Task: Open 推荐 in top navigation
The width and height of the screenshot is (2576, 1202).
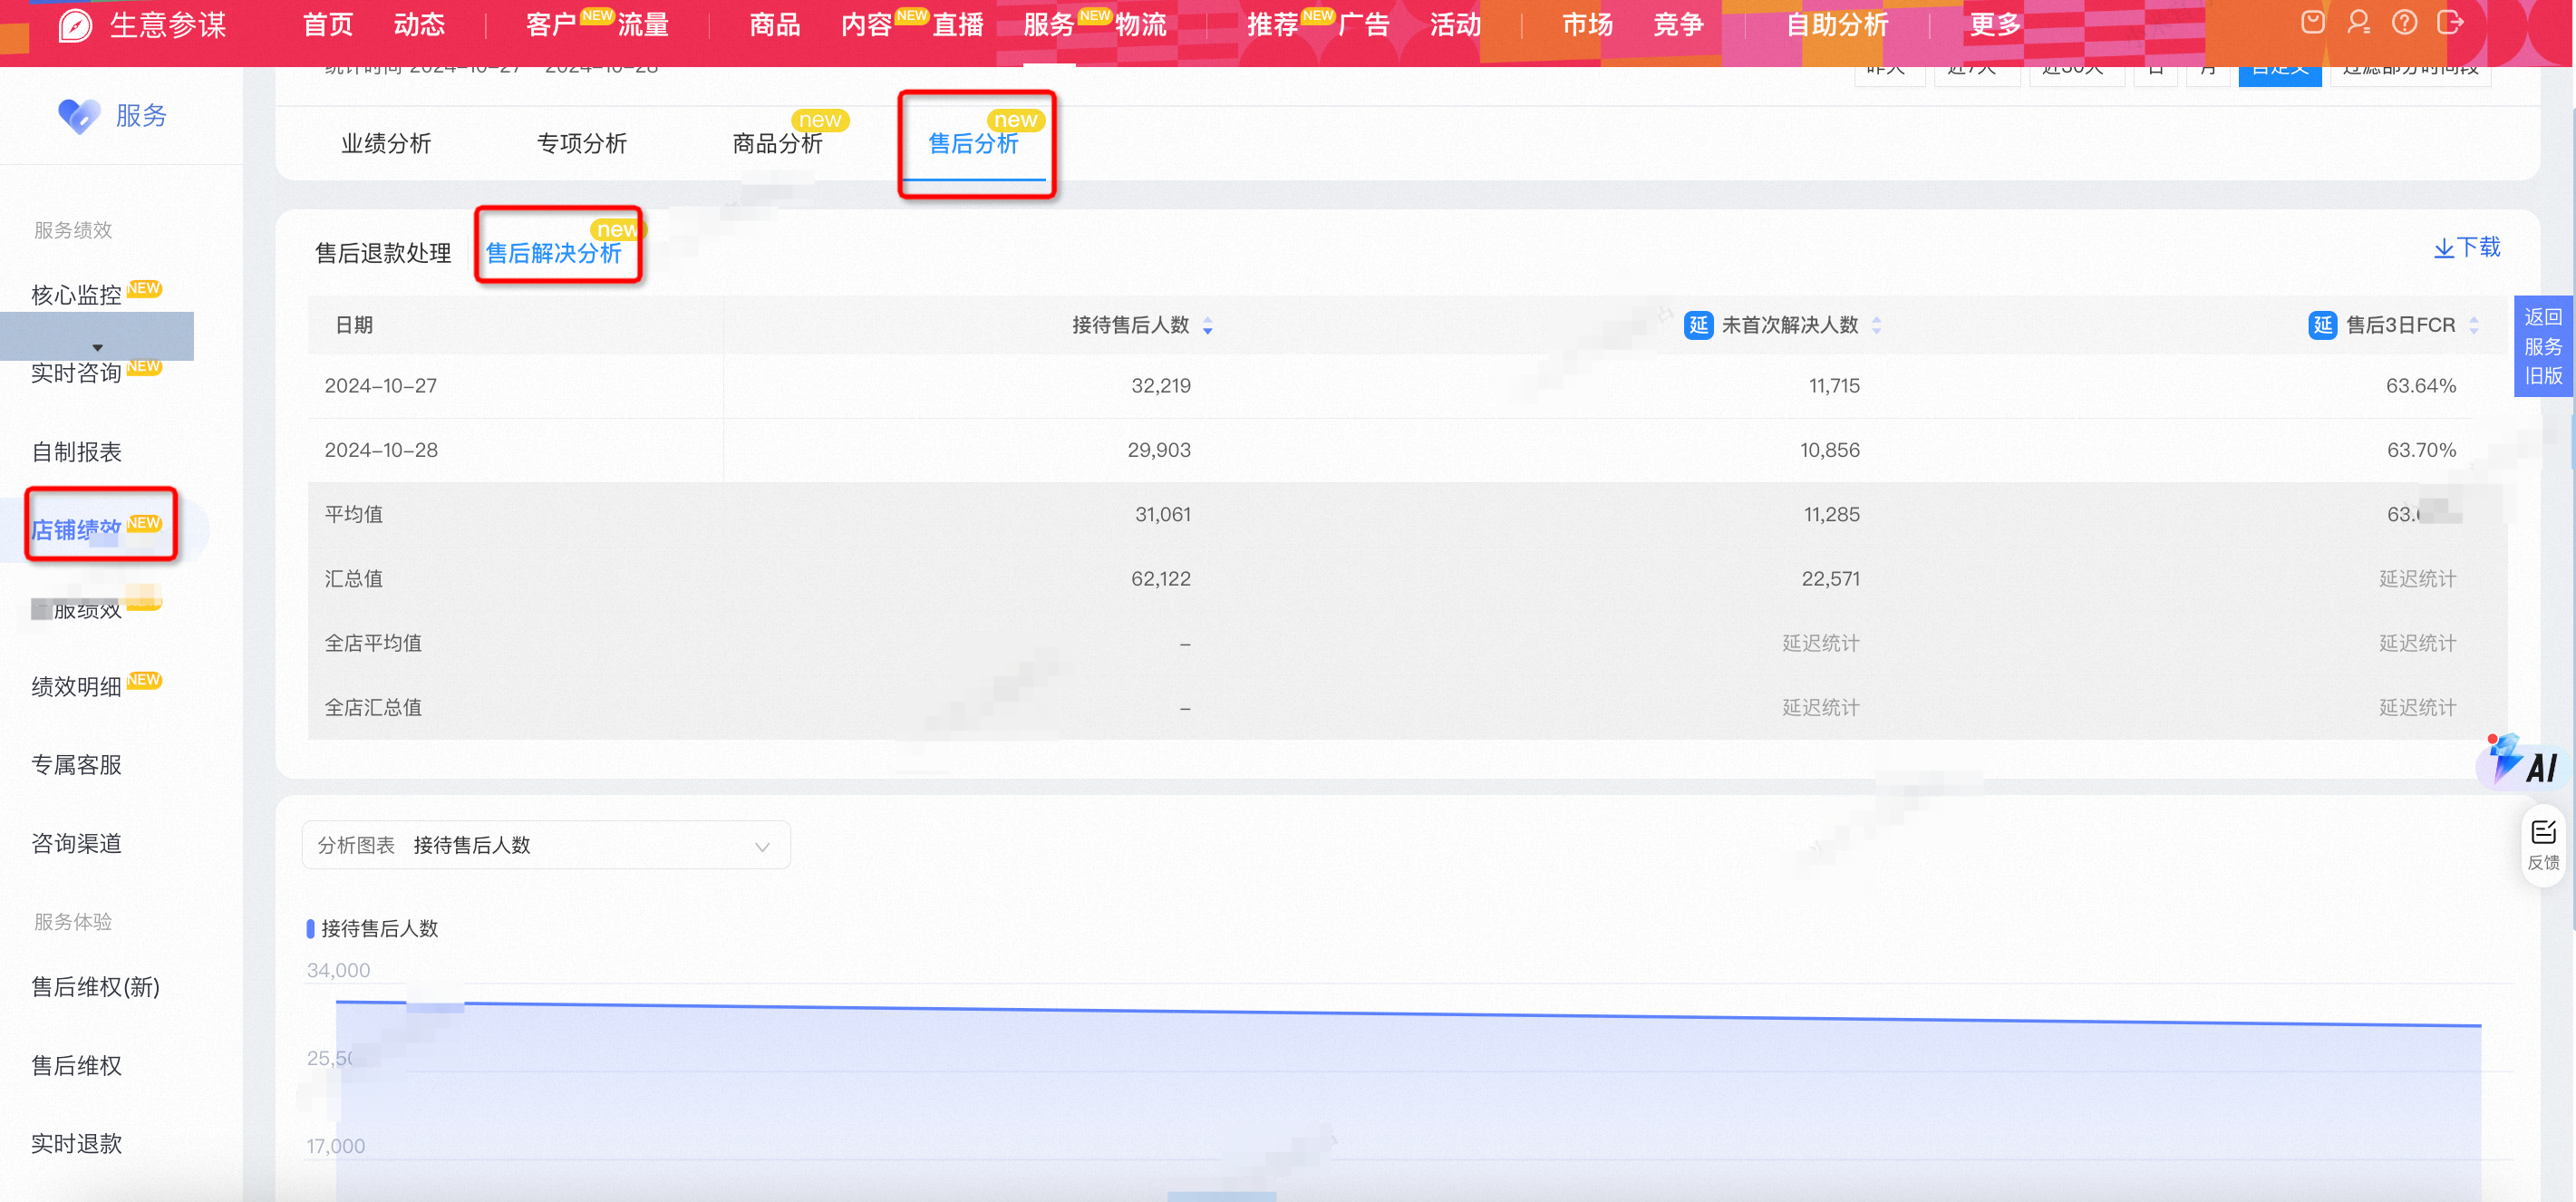Action: (x=1272, y=25)
